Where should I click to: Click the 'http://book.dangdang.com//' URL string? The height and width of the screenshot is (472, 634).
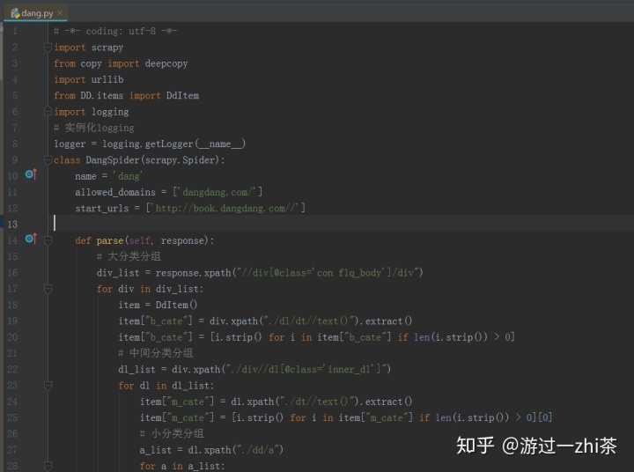point(225,209)
